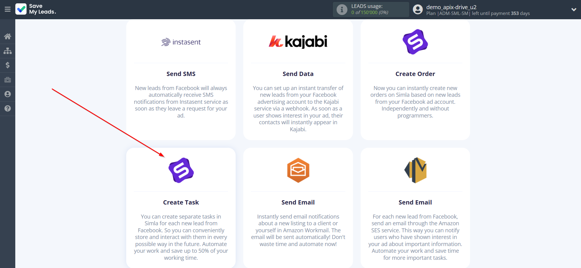Open help via the question mark icon
This screenshot has height=268, width=581.
[x=8, y=108]
